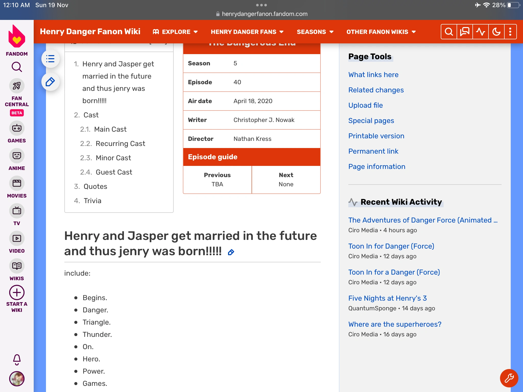The width and height of the screenshot is (523, 392).
Task: Open the Seasons navigation menu
Action: (315, 32)
